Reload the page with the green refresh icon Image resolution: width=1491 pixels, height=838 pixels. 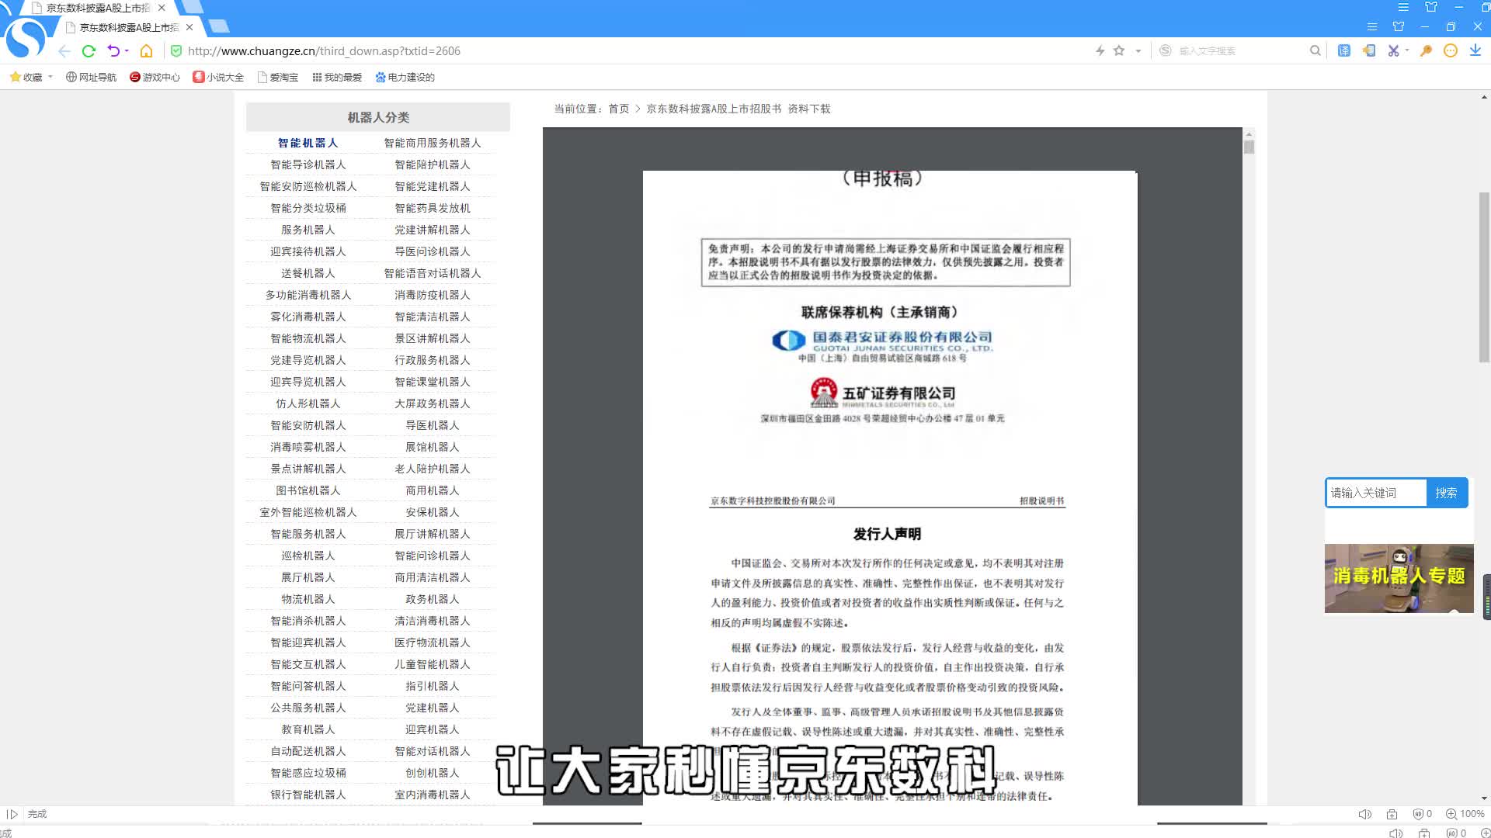89,51
